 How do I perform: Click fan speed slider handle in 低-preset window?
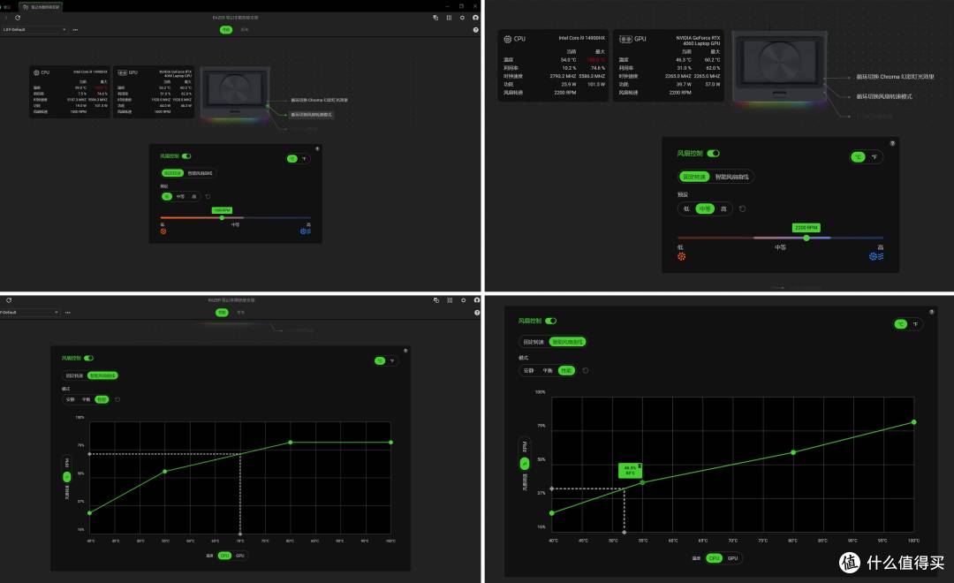click(222, 218)
